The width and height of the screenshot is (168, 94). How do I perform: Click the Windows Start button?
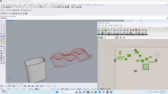point(57,92)
